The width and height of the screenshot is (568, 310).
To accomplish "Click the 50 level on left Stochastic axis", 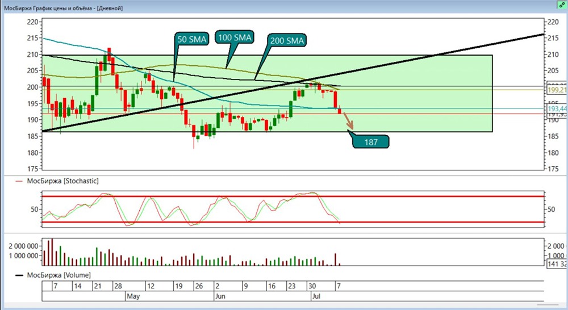I will (x=35, y=210).
